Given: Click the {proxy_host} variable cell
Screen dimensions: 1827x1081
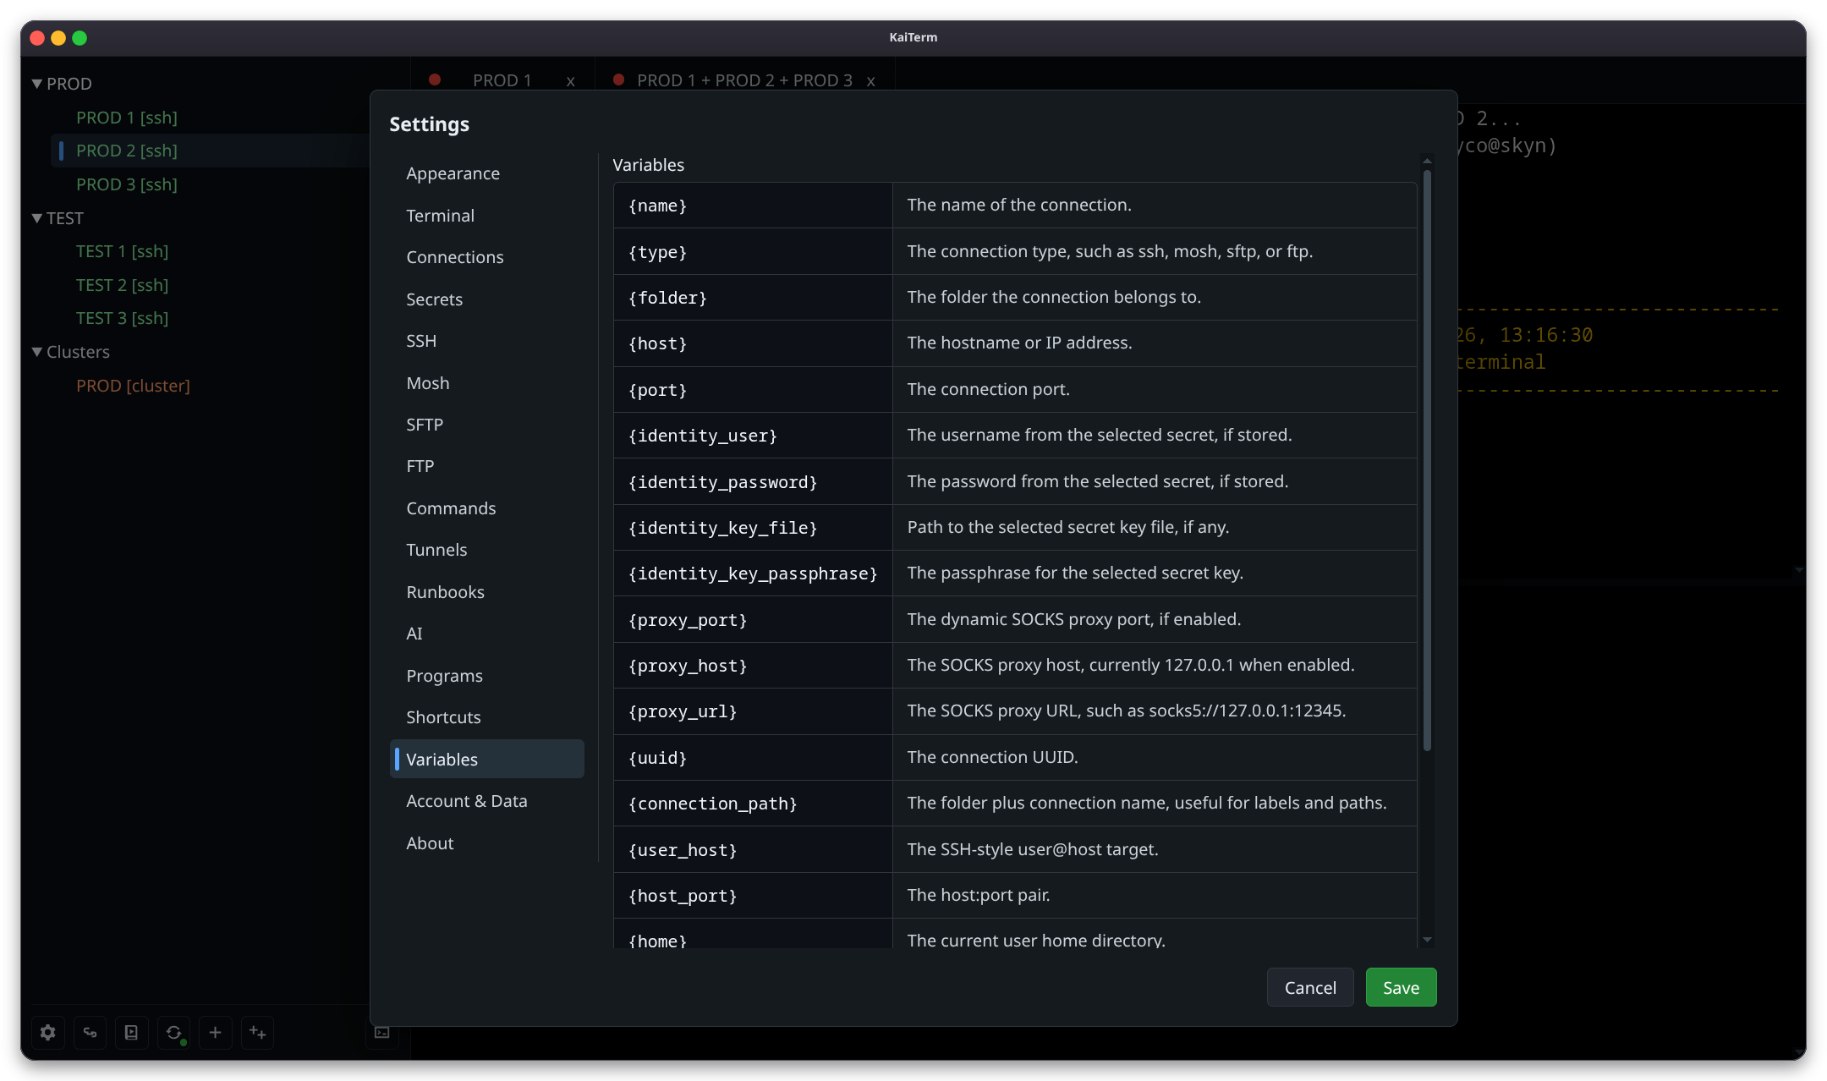Looking at the screenshot, I should (x=753, y=666).
